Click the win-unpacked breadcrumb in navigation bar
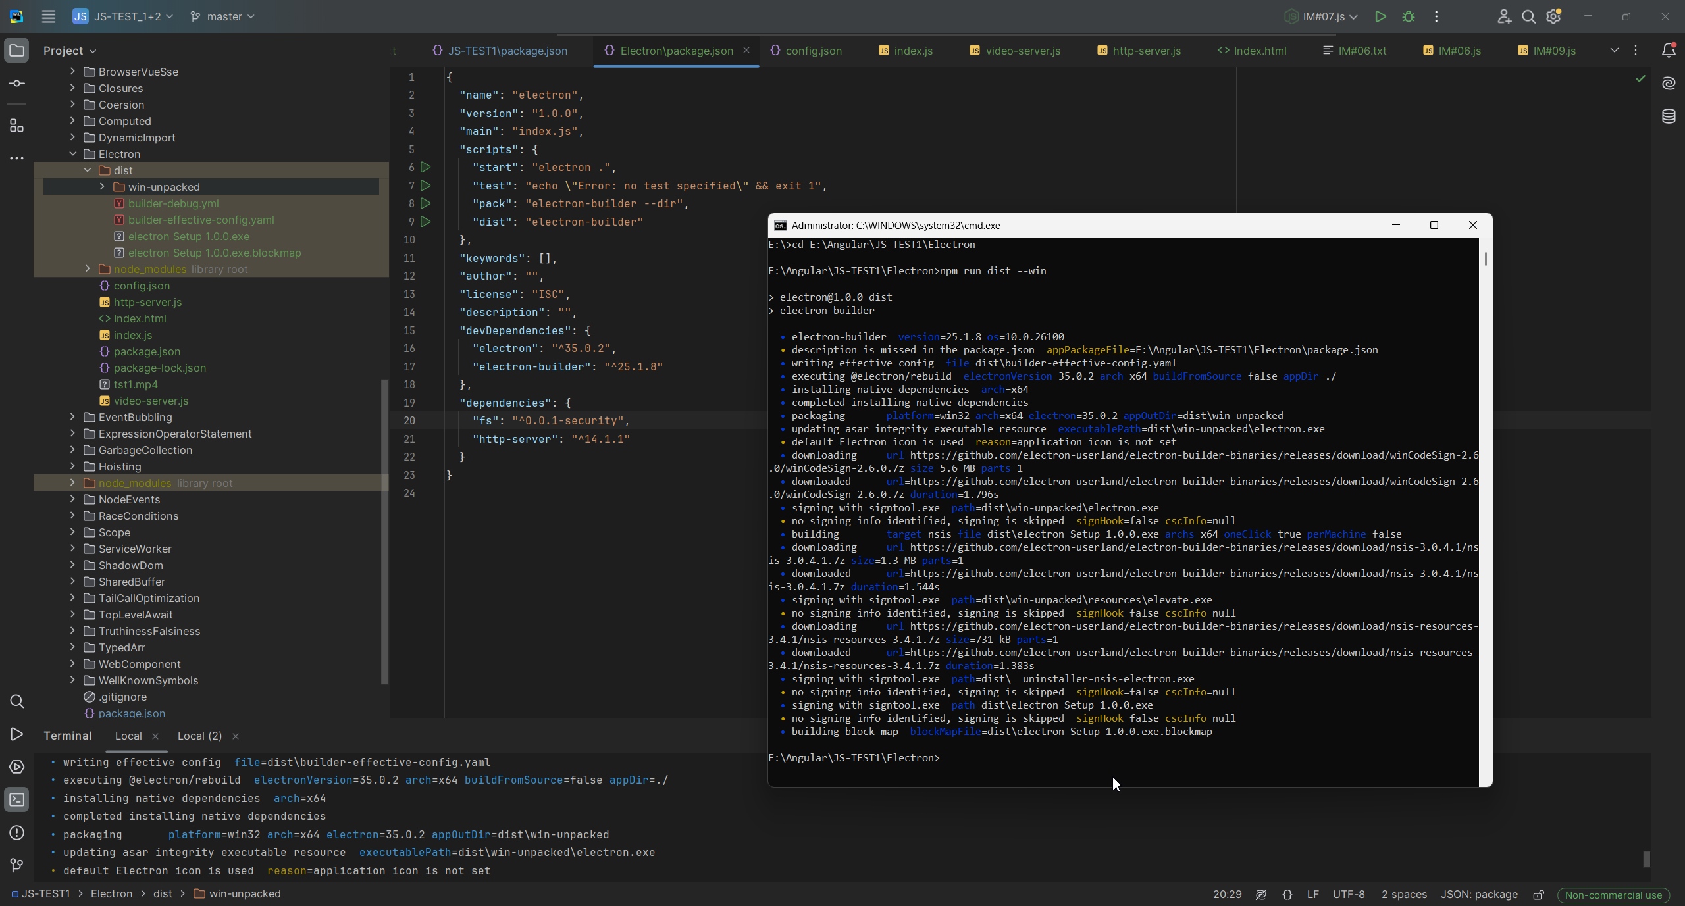 point(244,893)
